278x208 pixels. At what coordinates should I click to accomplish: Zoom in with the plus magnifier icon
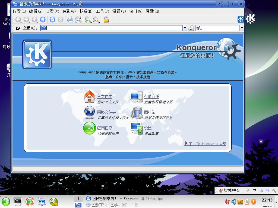pos(88,19)
